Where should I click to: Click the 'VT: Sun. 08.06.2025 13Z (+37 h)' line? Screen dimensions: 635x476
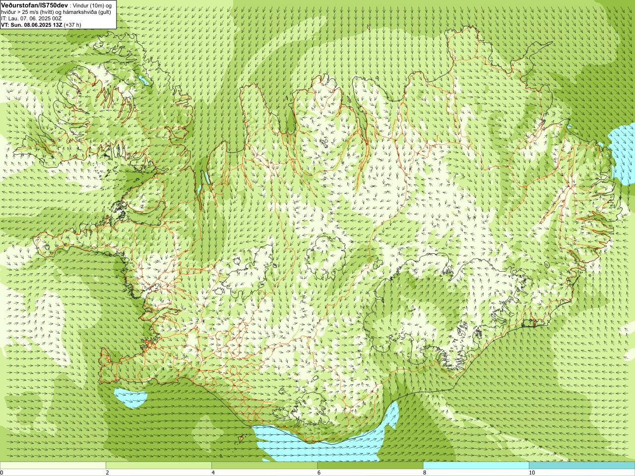click(41, 25)
